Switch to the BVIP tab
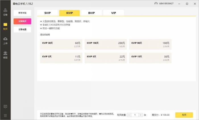This screenshot has width=199, height=120. pos(92,13)
